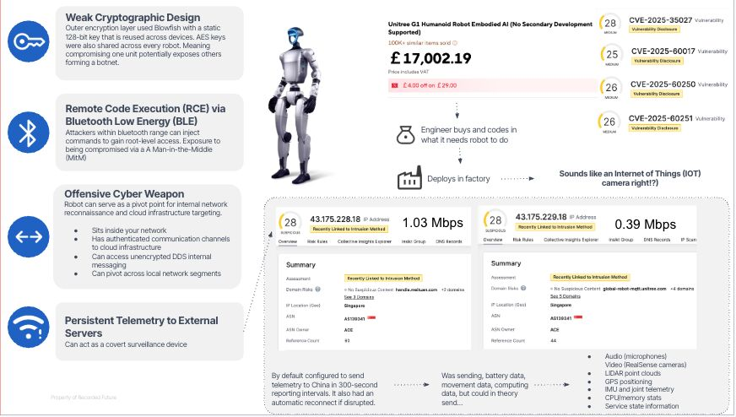Open the Insikt Group tab of 43.175.228.18
The image size is (736, 417).
(x=413, y=241)
